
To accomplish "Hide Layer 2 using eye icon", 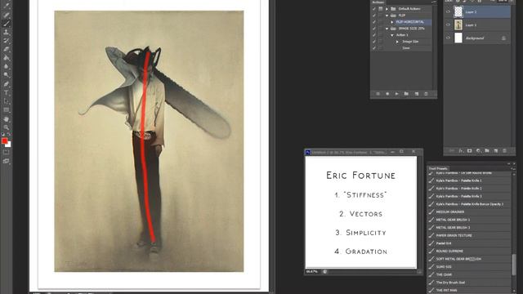I will (x=449, y=12).
